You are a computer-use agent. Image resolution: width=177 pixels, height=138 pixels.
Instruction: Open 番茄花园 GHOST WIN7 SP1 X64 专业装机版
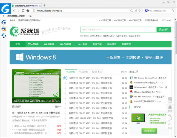coord(90,93)
